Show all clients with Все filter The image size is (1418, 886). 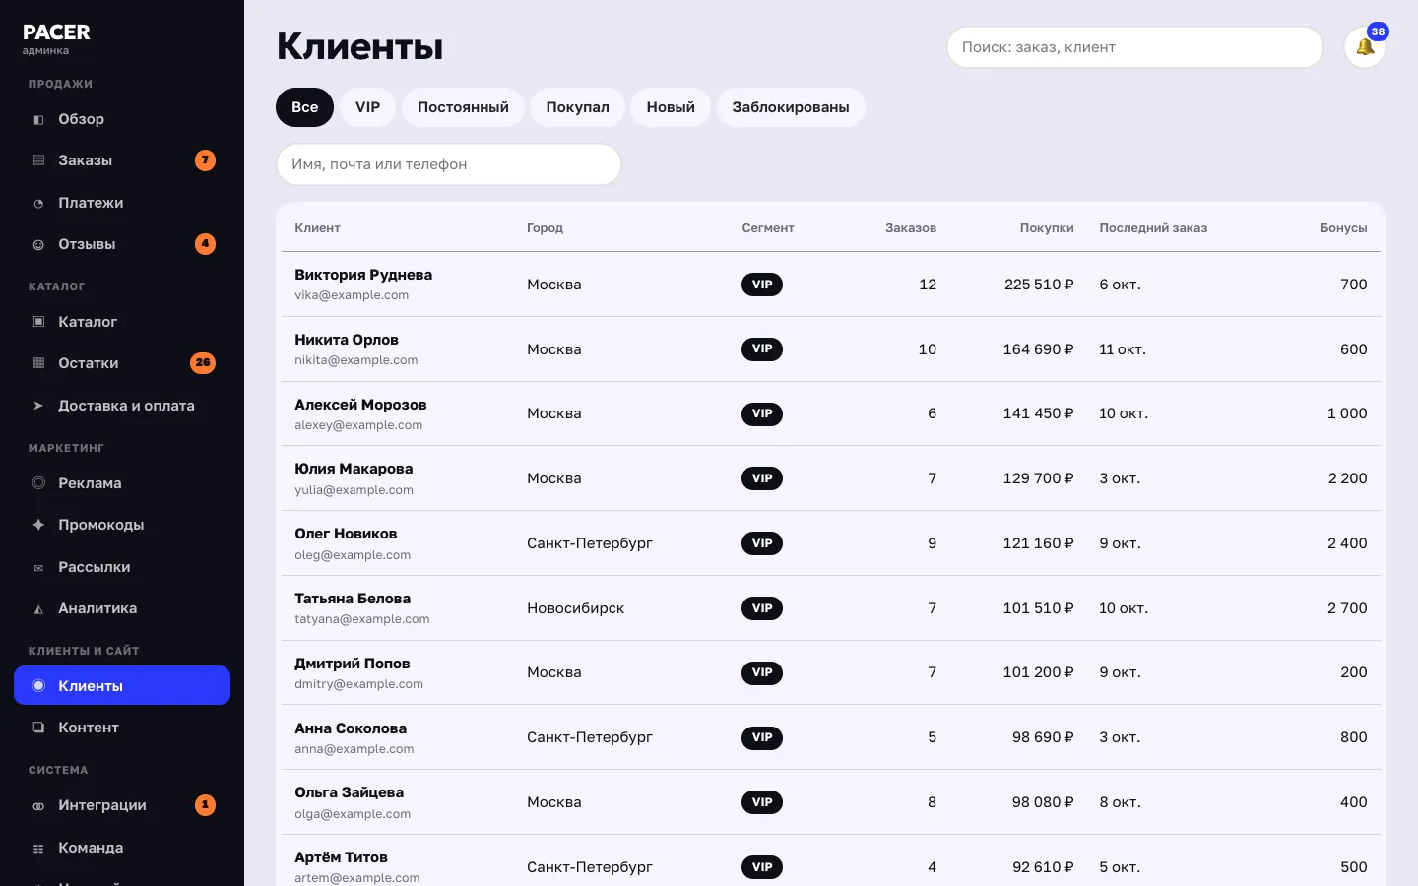[304, 107]
